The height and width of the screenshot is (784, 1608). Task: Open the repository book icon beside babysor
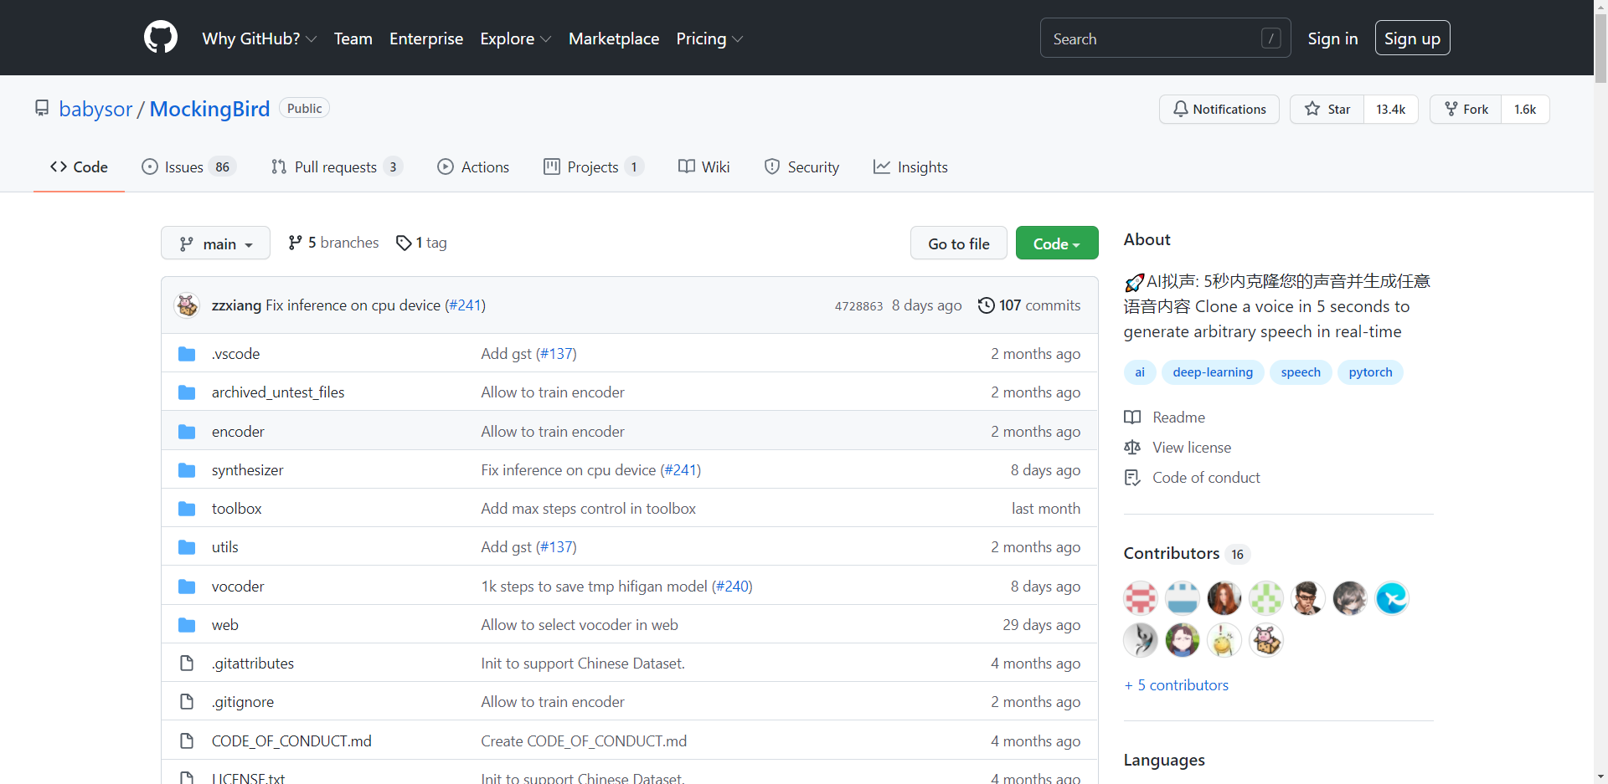click(x=42, y=108)
